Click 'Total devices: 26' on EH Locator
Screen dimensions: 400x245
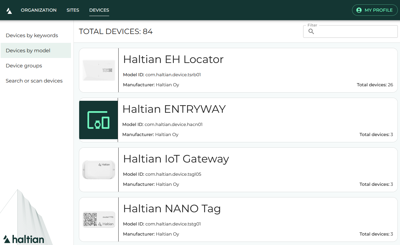click(x=375, y=85)
